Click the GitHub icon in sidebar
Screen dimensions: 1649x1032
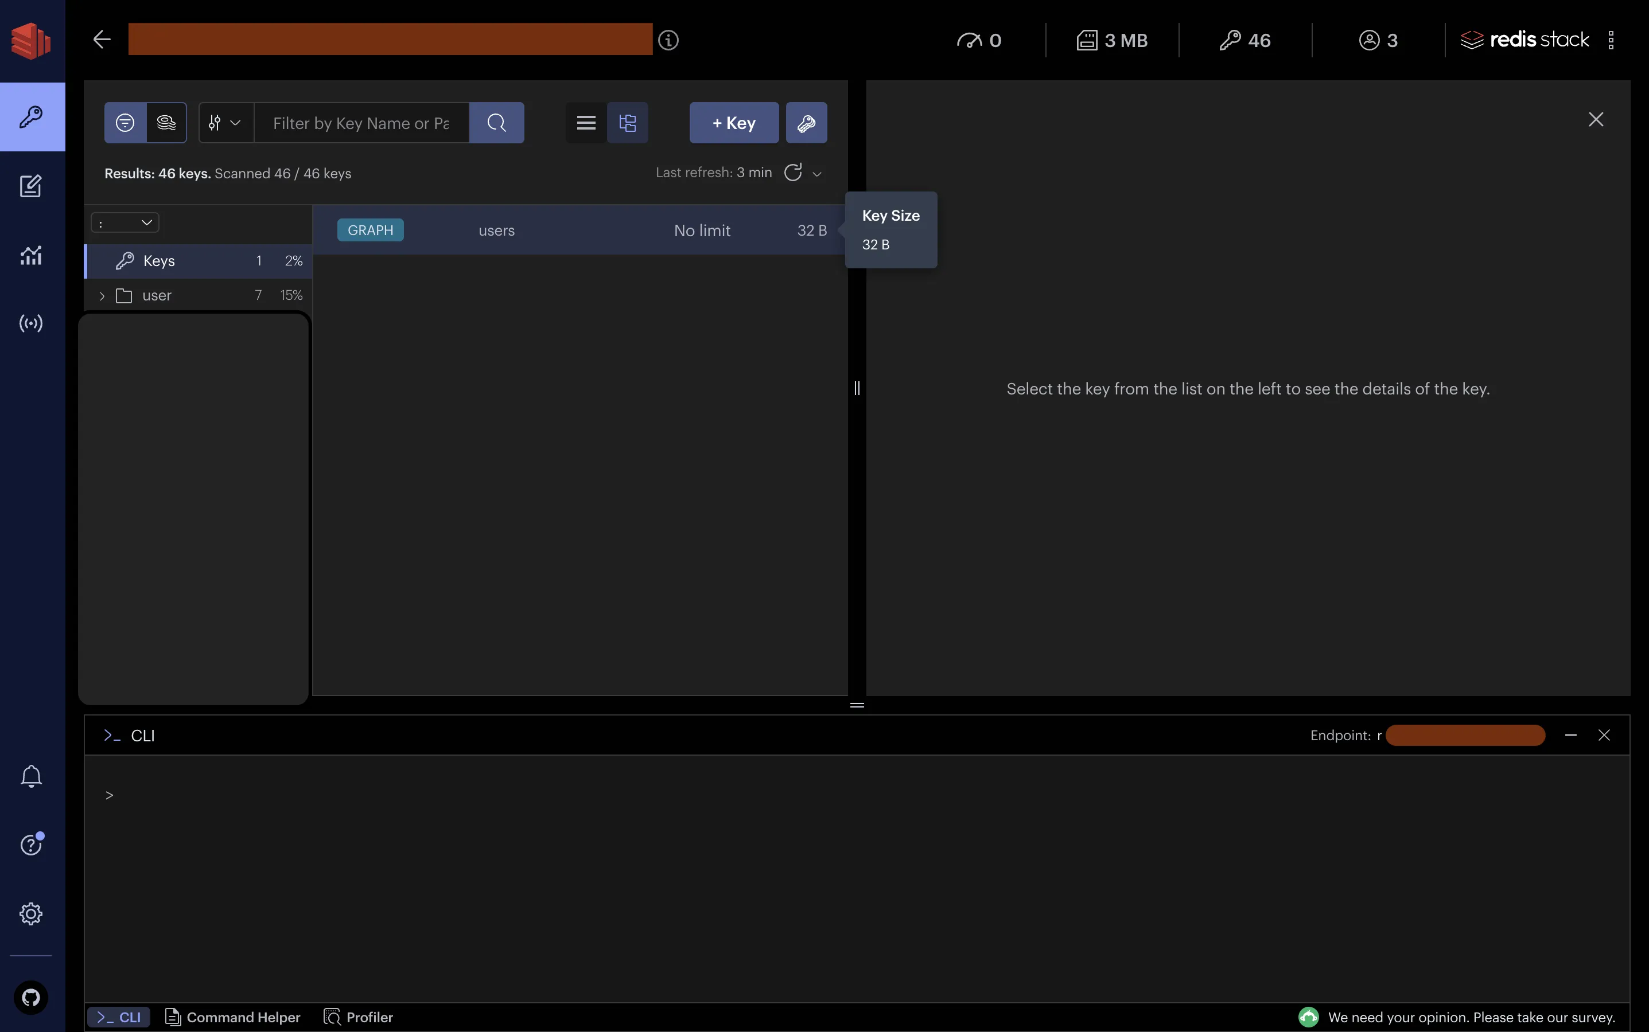tap(31, 998)
